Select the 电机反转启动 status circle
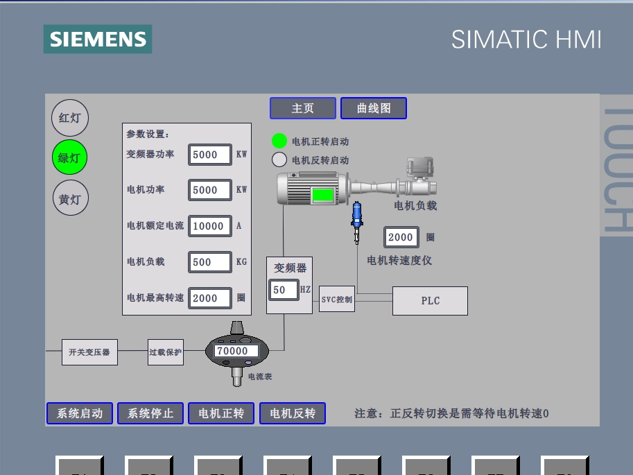 pos(279,159)
